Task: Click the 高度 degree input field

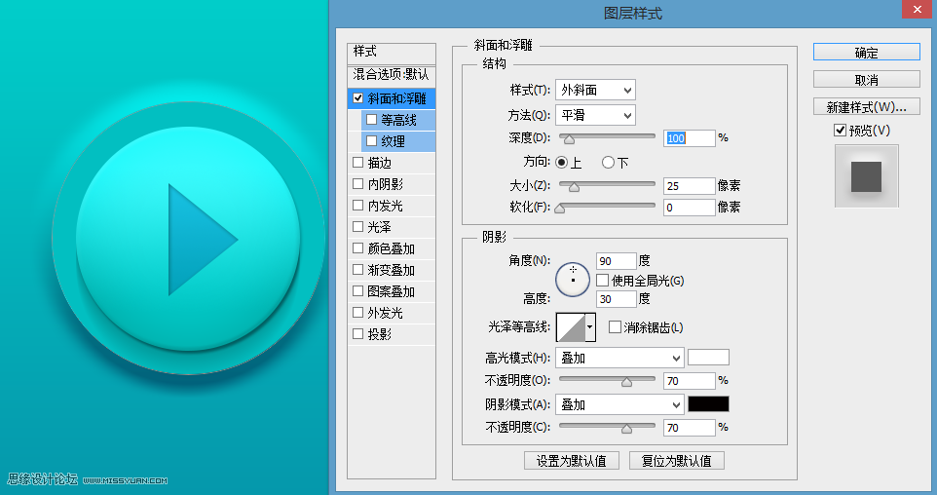Action: point(617,299)
